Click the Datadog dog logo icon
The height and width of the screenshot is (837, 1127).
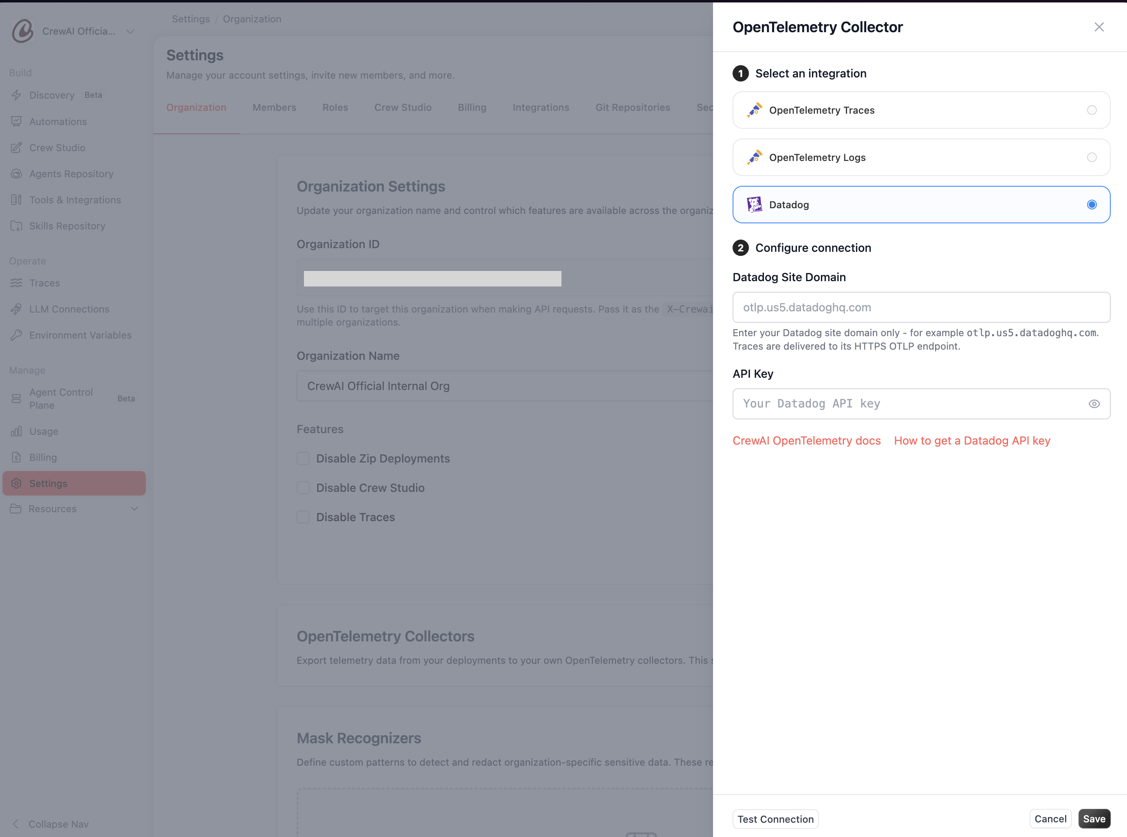[x=754, y=204]
